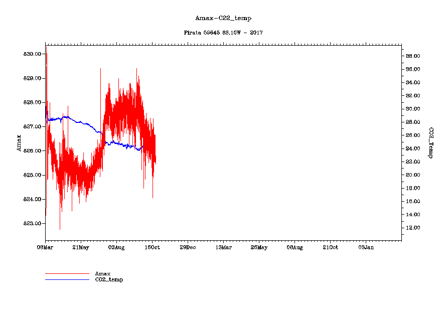Viewport: 447px width, 316px height.
Task: Click the 21May date tick label
Action: (81, 247)
